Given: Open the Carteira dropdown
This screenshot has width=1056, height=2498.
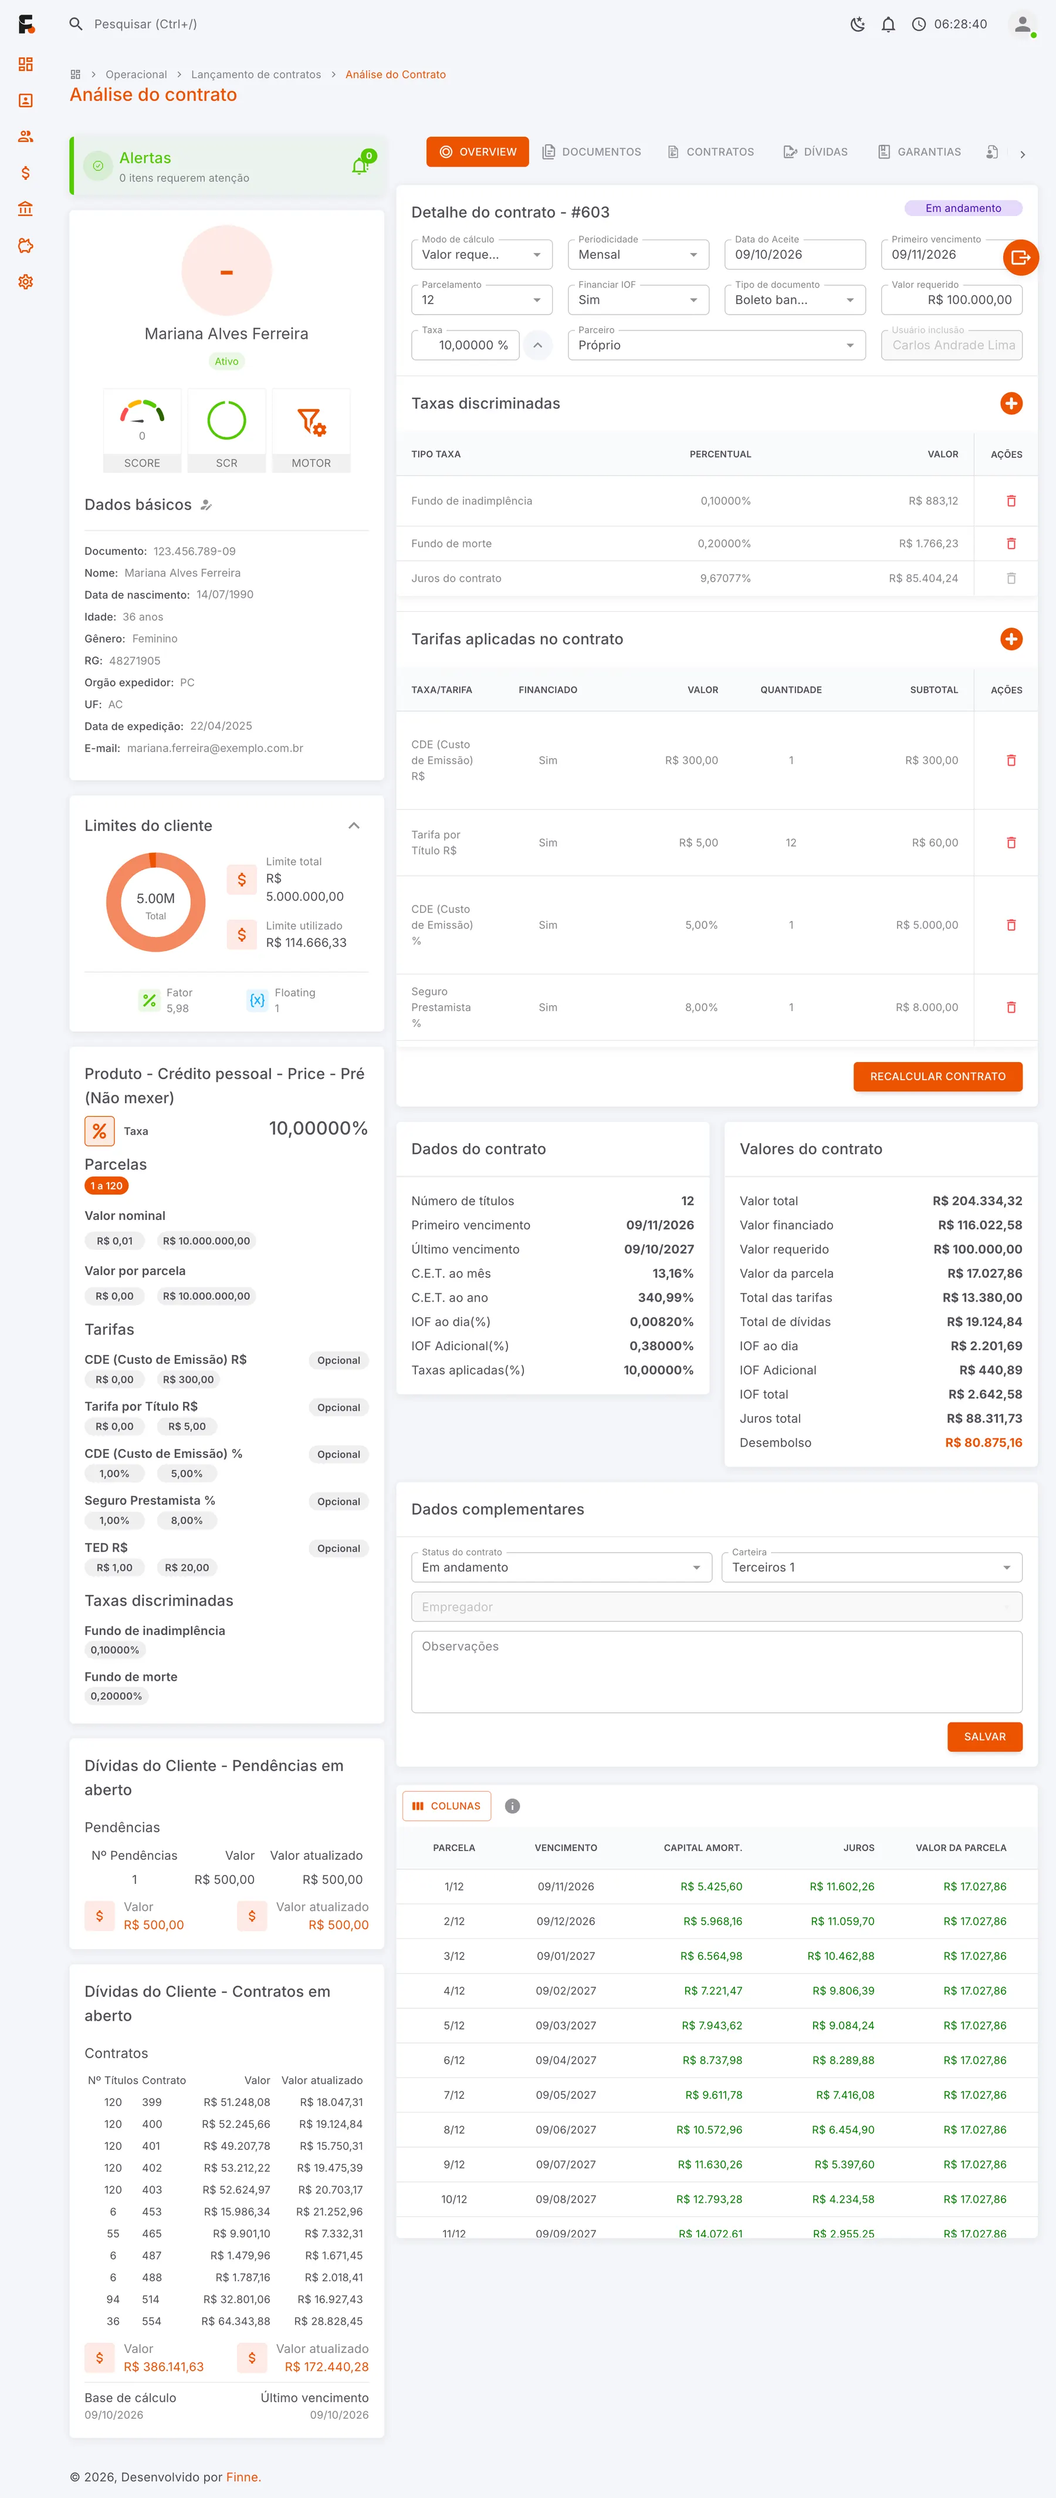Looking at the screenshot, I should pyautogui.click(x=871, y=1567).
